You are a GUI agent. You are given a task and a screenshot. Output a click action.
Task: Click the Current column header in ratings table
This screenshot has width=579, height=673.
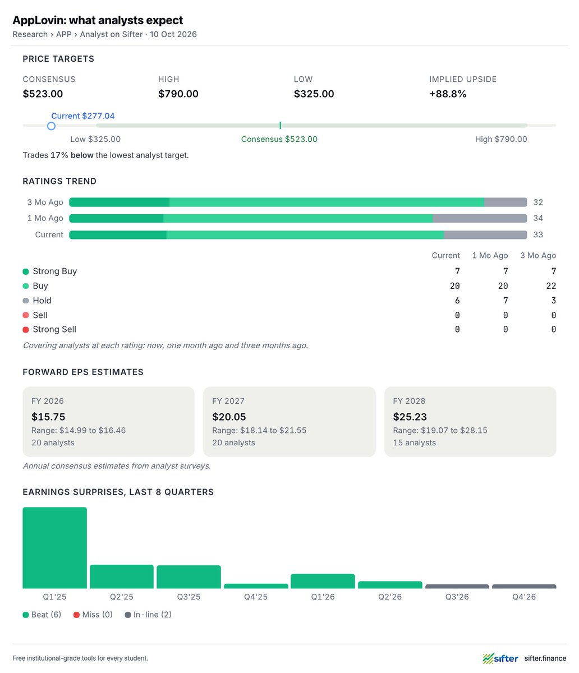(445, 255)
